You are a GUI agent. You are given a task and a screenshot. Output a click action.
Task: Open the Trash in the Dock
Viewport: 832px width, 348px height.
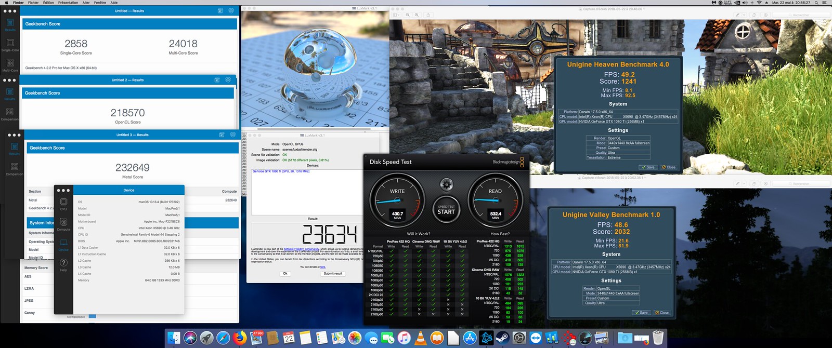[x=658, y=338]
